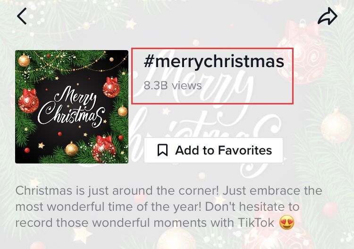Click the heart-eyes emoji in the description
Viewport: 354px width, 249px height.
[x=287, y=223]
